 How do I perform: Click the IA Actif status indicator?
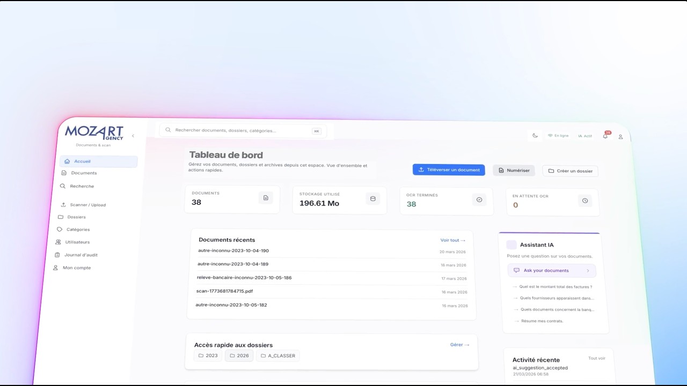coord(585,136)
